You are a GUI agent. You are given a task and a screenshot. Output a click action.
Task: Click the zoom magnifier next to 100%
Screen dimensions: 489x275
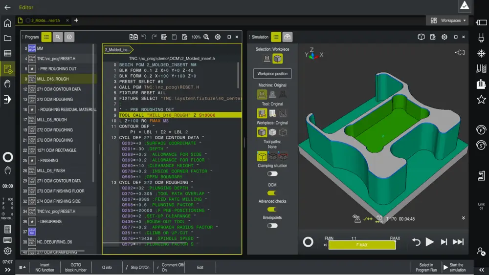[206, 37]
